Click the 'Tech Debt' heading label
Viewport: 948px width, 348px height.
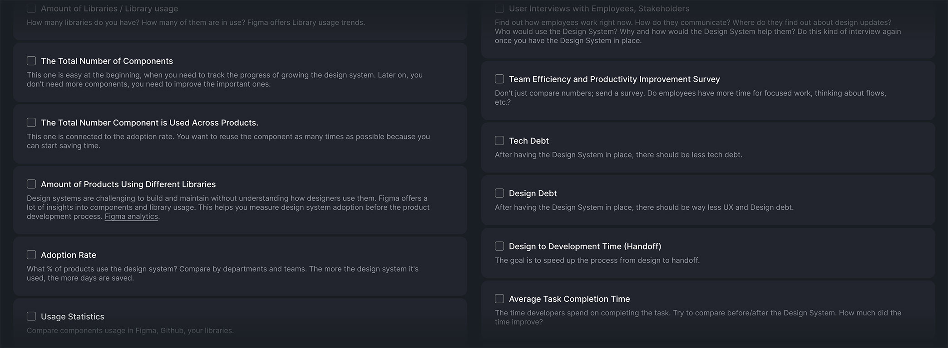tap(528, 141)
